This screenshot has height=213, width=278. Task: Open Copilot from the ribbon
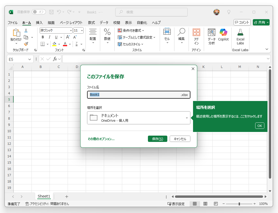click(x=223, y=35)
